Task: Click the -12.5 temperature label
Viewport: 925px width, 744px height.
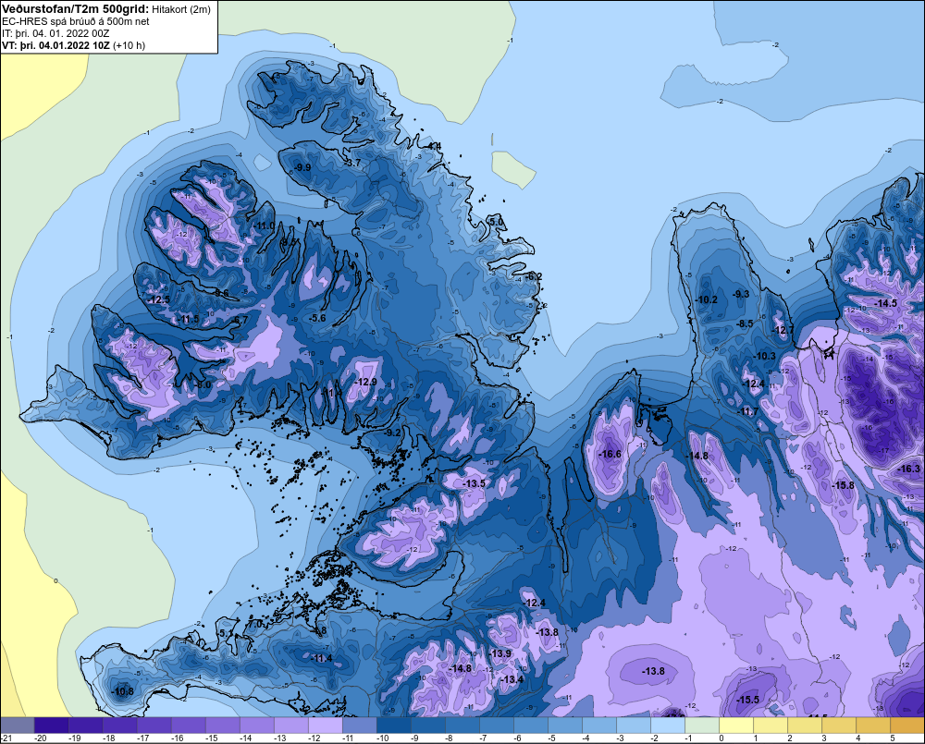Action: point(159,299)
